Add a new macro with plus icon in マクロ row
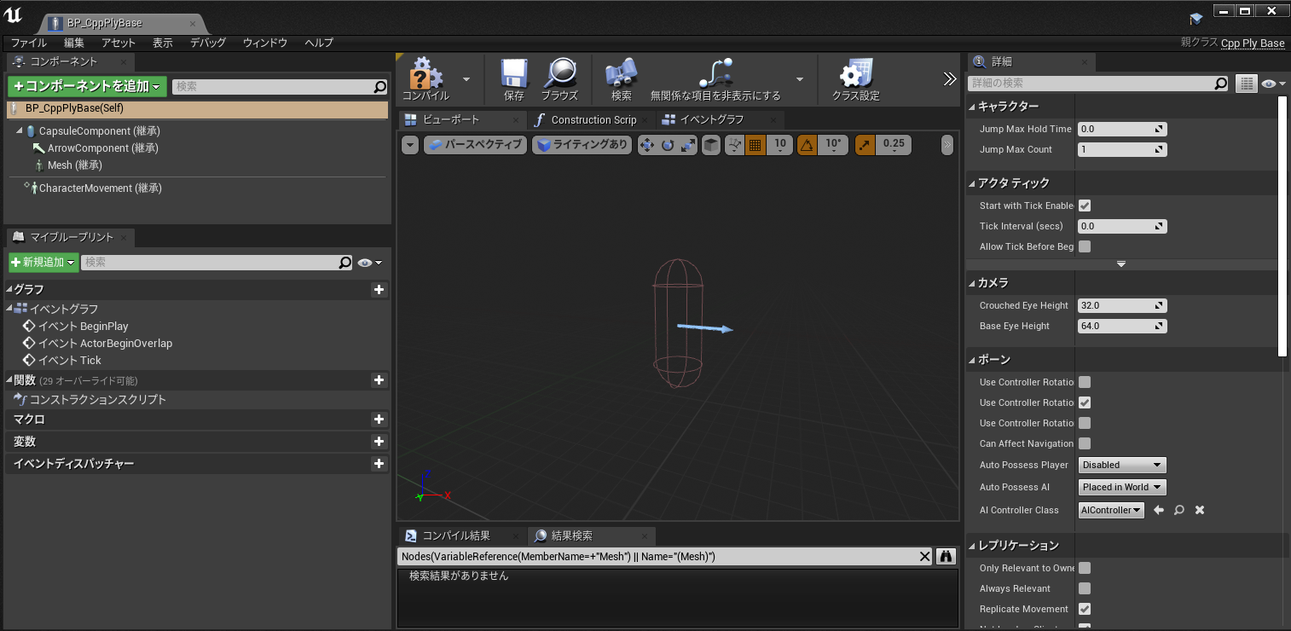Image resolution: width=1291 pixels, height=631 pixels. tap(379, 420)
